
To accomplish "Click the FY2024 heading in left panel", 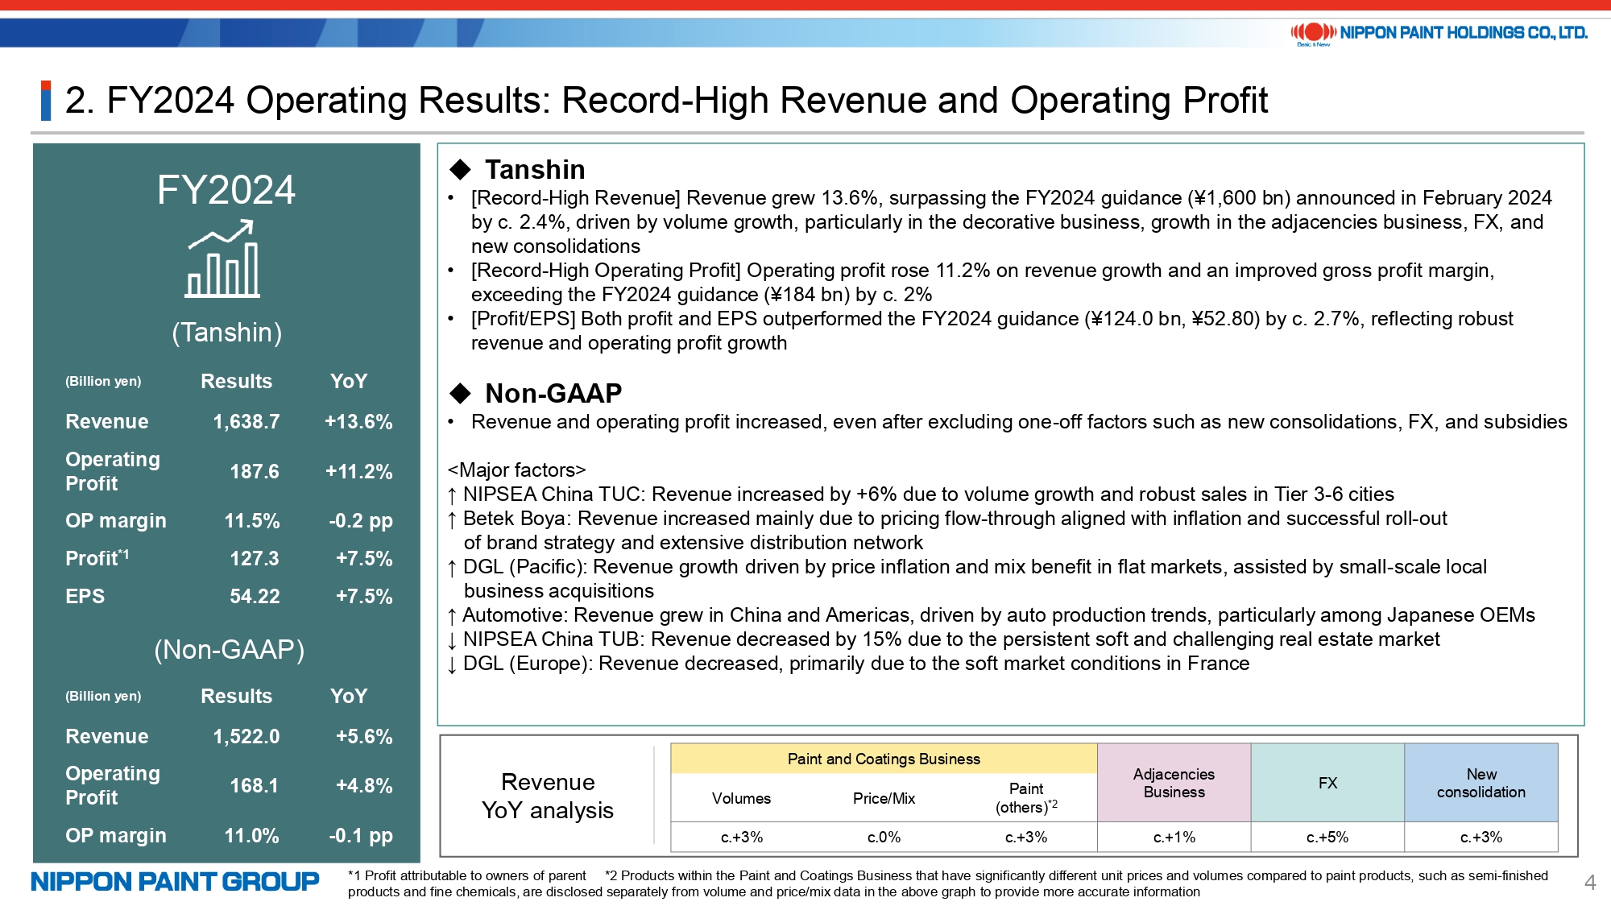I will 226,190.
